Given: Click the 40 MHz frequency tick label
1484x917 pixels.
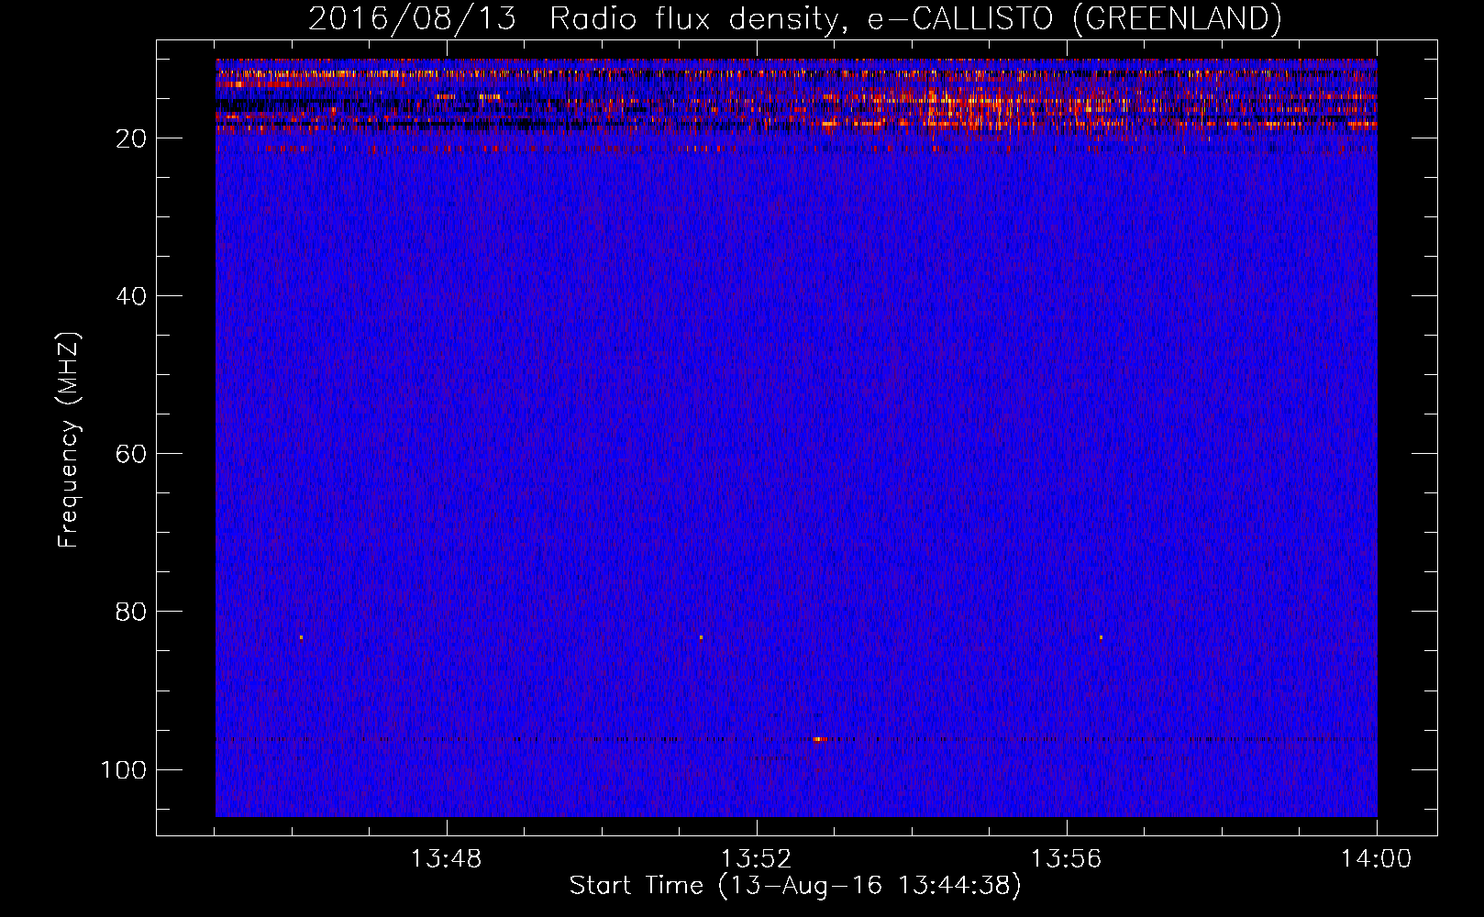Looking at the screenshot, I should point(131,296).
